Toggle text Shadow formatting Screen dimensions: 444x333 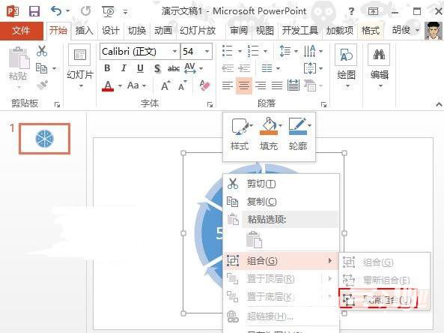157,68
